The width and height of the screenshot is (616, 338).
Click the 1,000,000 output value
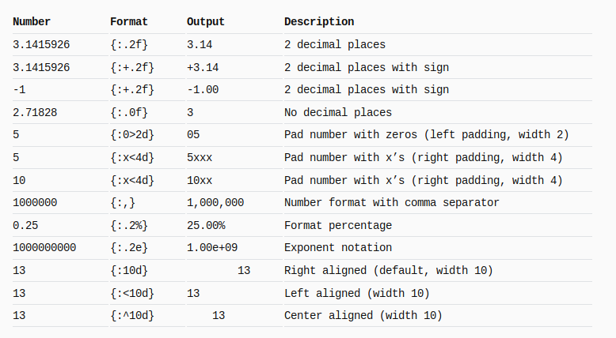215,202
